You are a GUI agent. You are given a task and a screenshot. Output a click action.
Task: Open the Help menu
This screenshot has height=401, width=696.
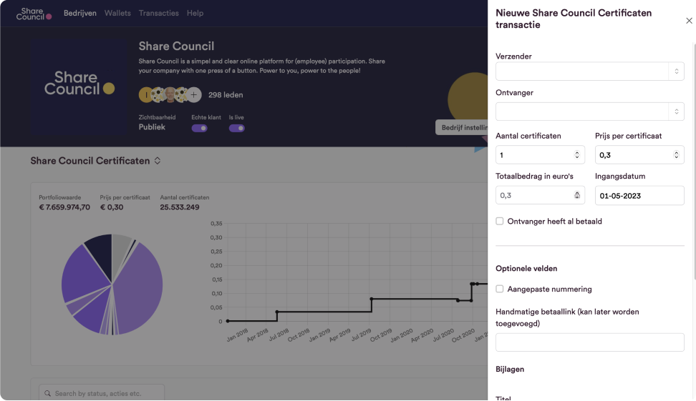195,14
